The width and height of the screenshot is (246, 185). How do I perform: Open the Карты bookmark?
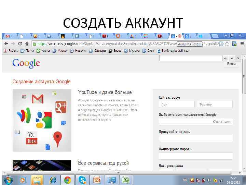click(x=43, y=51)
